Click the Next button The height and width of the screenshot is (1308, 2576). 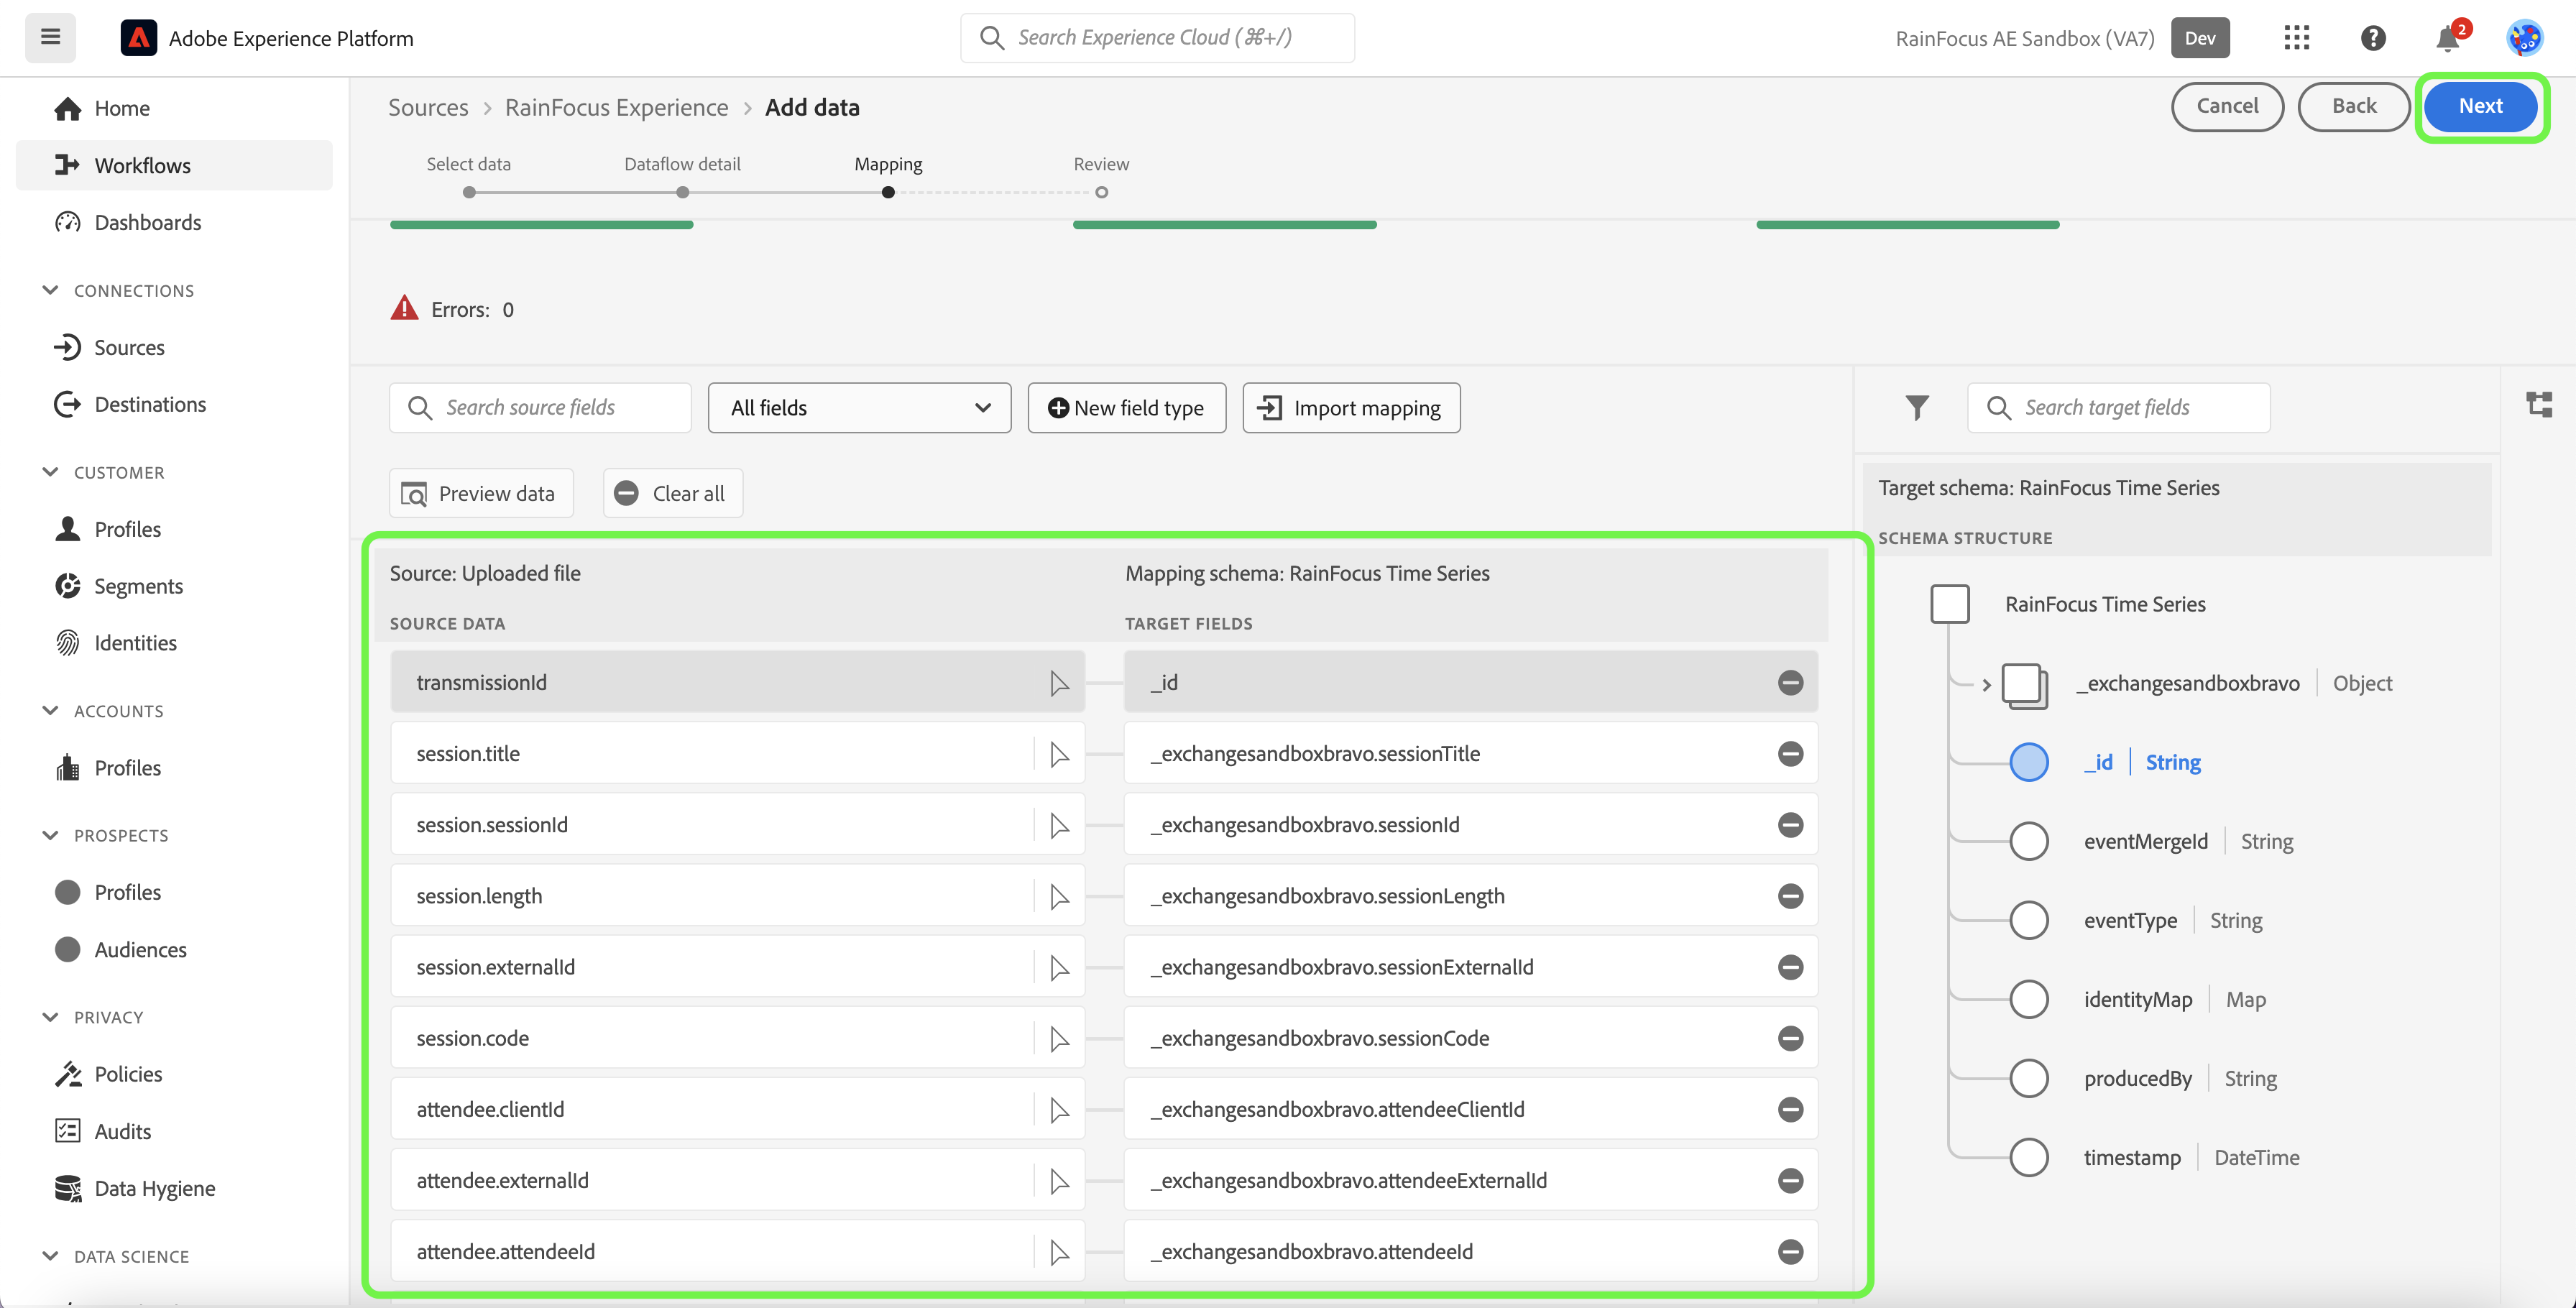pos(2480,106)
